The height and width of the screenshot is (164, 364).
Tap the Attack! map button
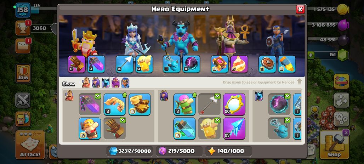30,145
